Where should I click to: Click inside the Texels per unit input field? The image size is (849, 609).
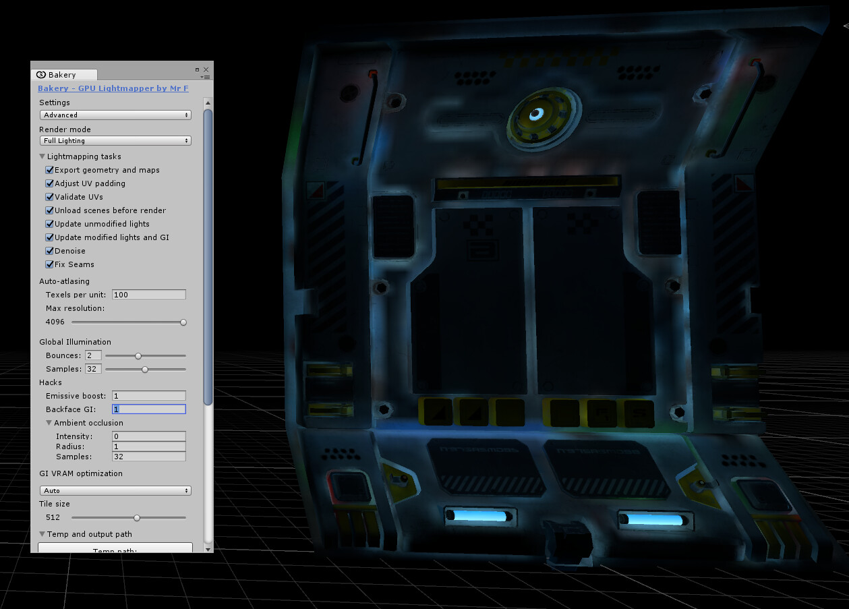click(x=148, y=294)
